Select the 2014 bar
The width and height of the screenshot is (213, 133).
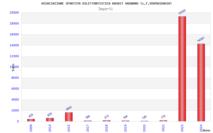[x=50, y=119]
